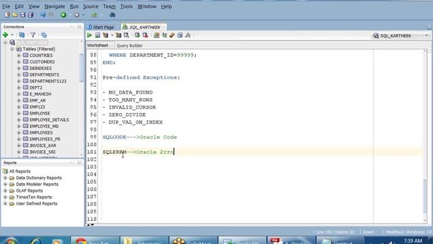The width and height of the screenshot is (433, 244).
Task: Open the File menu
Action: [6, 6]
